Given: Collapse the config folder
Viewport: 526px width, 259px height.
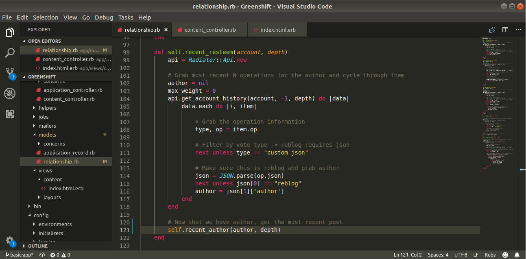Looking at the screenshot, I should [x=66, y=215].
